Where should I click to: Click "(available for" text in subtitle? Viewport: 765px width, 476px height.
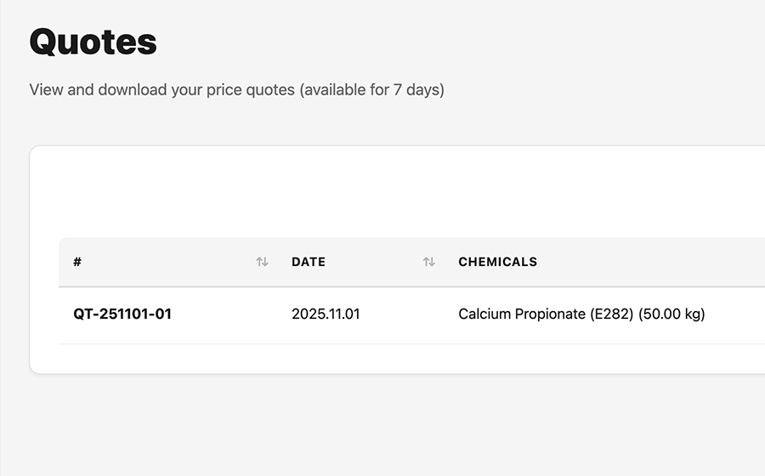click(x=343, y=89)
